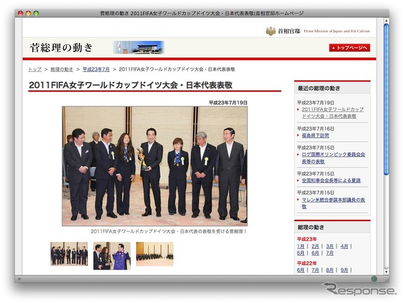Open 平成22年 6月 archive link

pos(300,270)
